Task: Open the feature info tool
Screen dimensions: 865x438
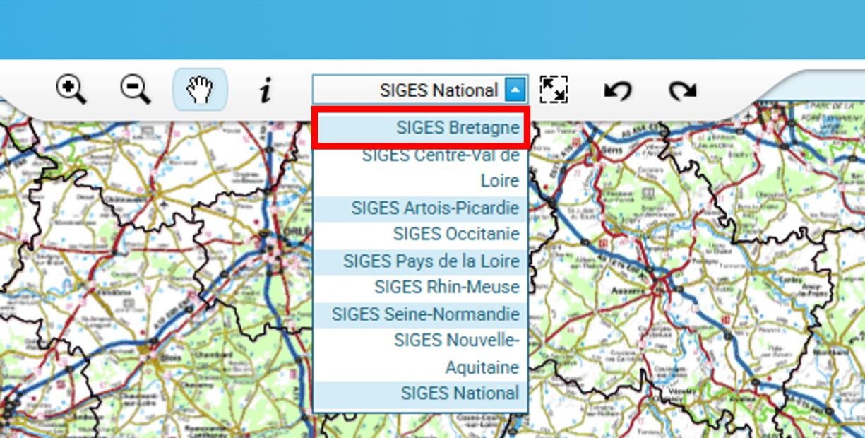Action: (x=264, y=90)
